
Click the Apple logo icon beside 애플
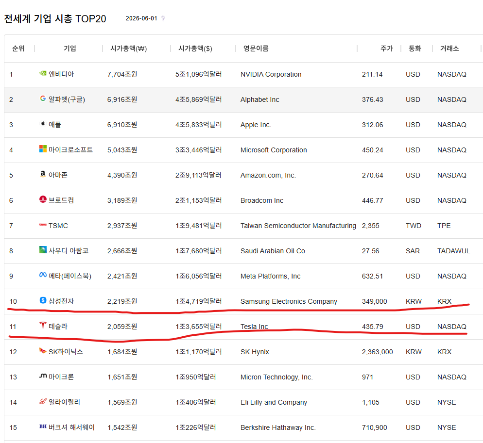click(x=43, y=123)
